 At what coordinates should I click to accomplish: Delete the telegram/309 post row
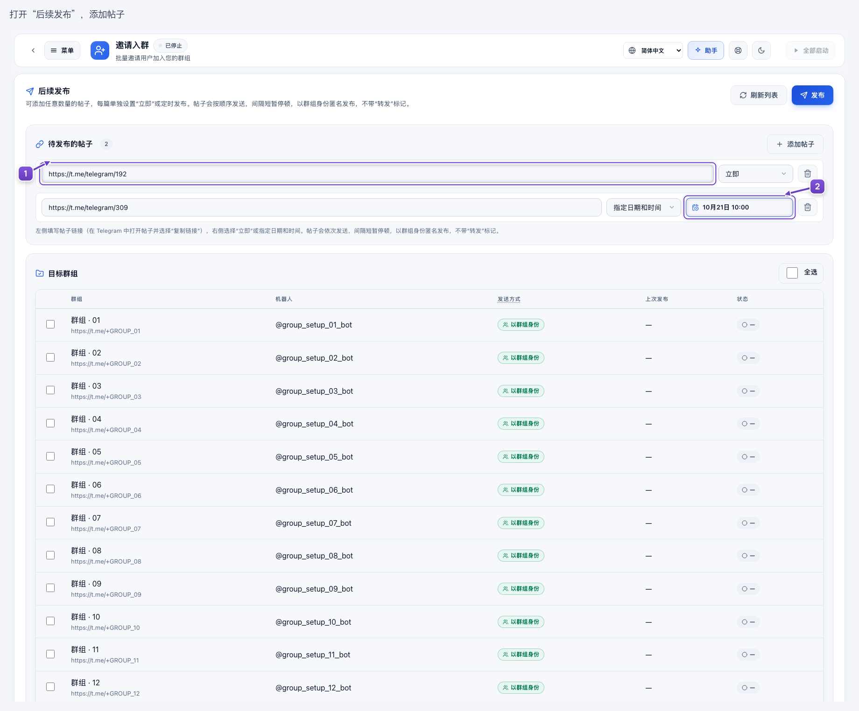pyautogui.click(x=808, y=208)
